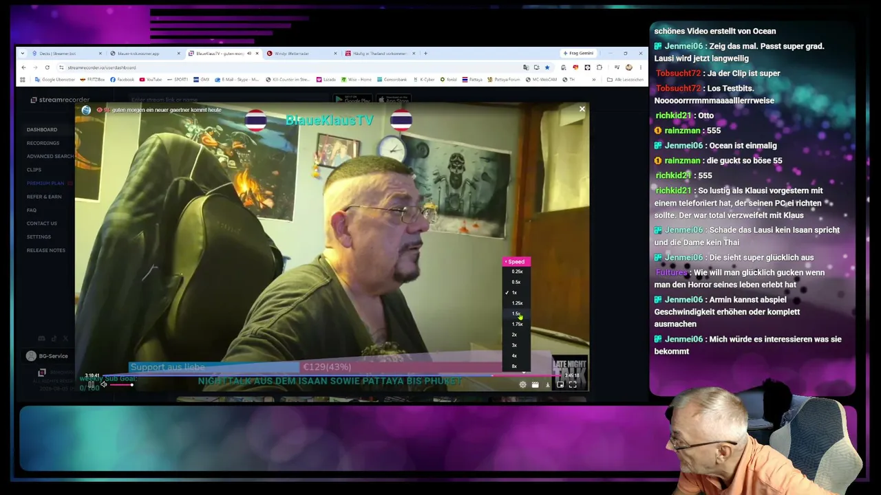Image resolution: width=881 pixels, height=495 pixels.
Task: Open FAQ in the sidebar
Action: click(x=32, y=210)
